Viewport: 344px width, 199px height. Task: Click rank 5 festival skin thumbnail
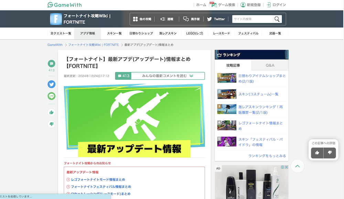pyautogui.click(x=227, y=142)
